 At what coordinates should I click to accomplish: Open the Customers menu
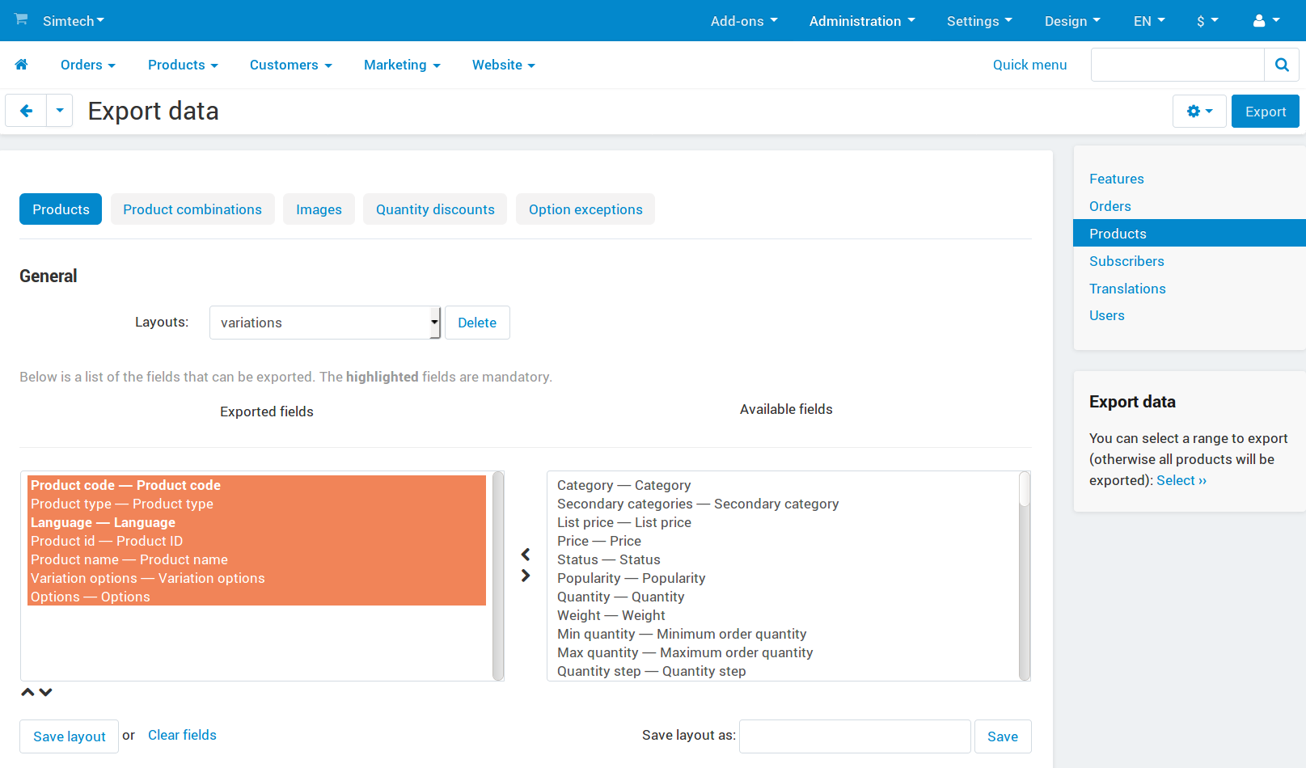pos(291,65)
